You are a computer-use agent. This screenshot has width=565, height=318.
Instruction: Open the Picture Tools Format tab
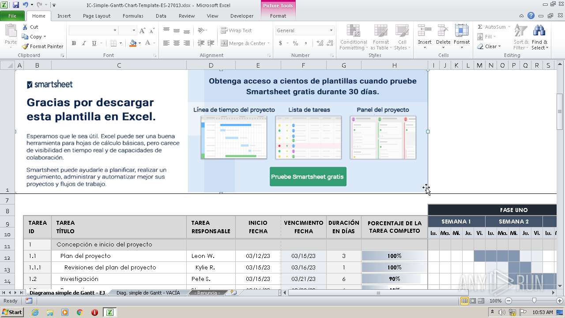[278, 16]
